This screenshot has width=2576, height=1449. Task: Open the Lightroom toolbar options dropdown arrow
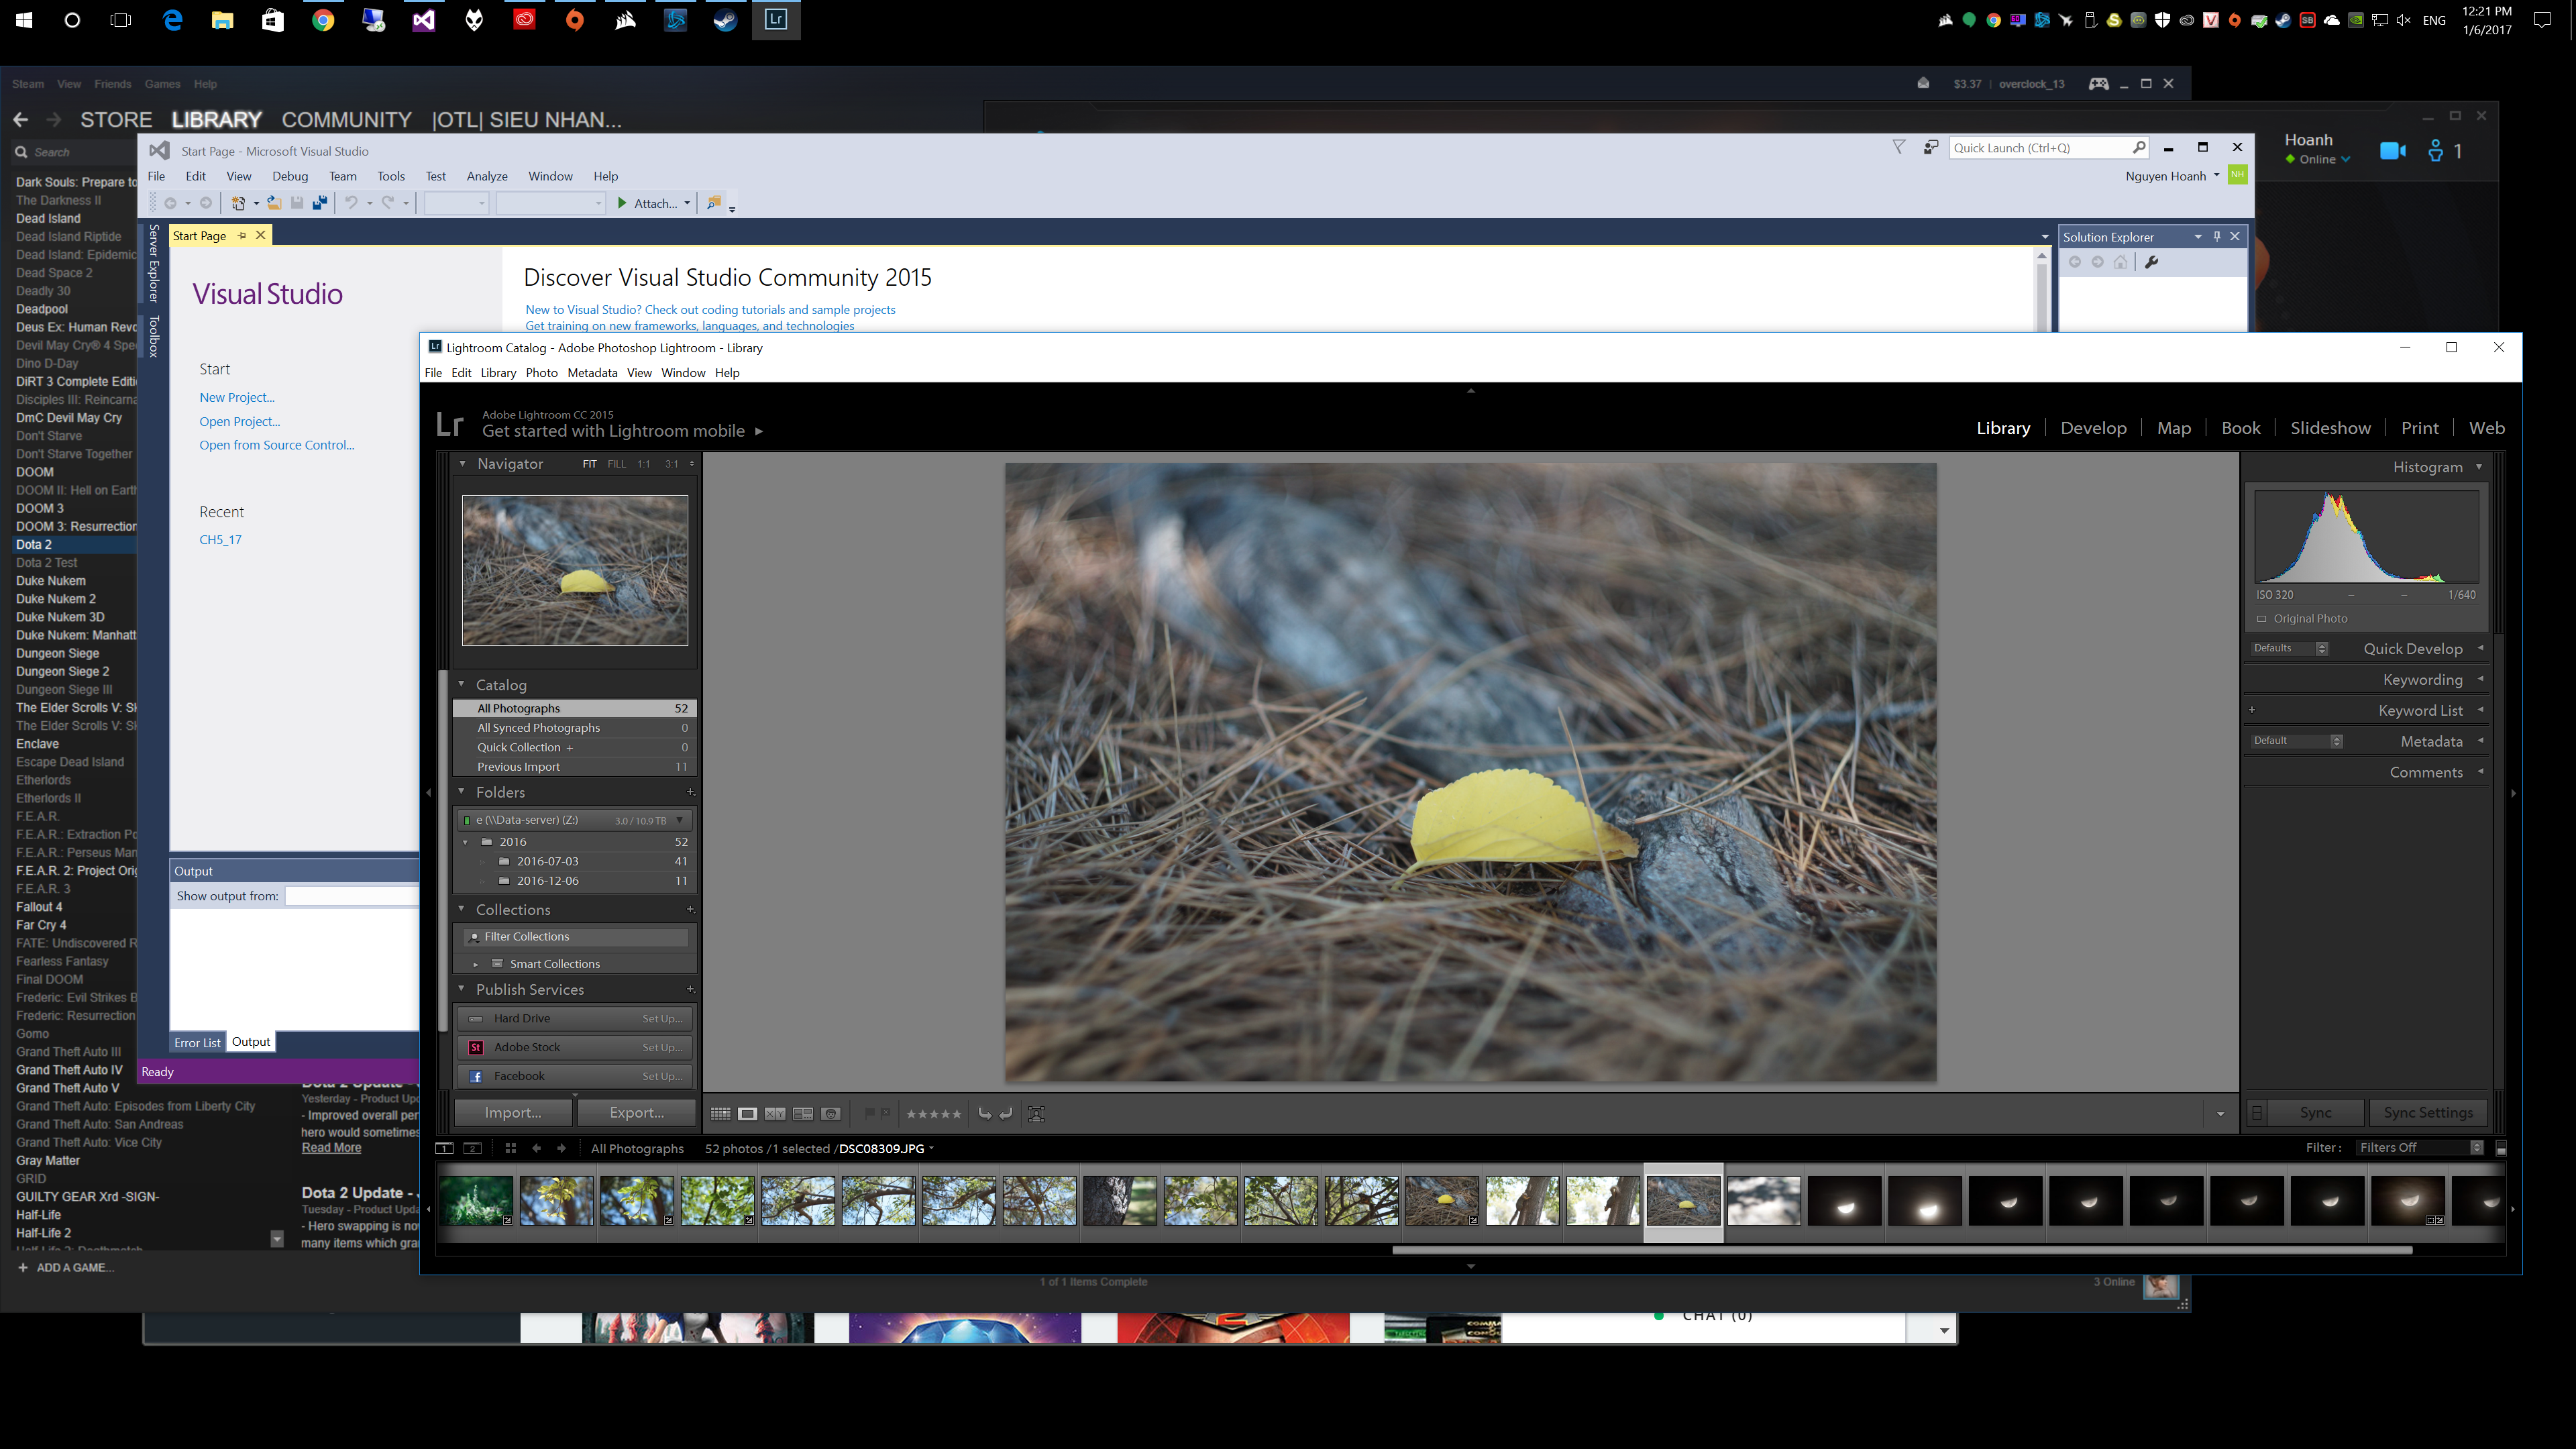2221,1114
